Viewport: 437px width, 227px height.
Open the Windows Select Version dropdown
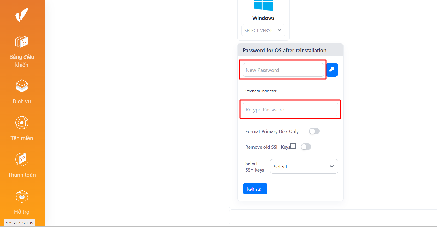point(263,30)
